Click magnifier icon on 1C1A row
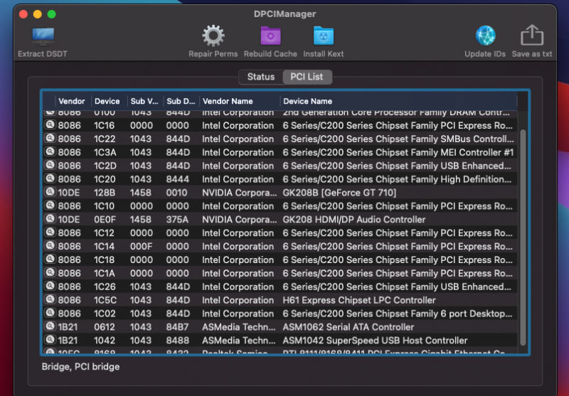Viewport: 569px width, 396px height. pos(50,273)
